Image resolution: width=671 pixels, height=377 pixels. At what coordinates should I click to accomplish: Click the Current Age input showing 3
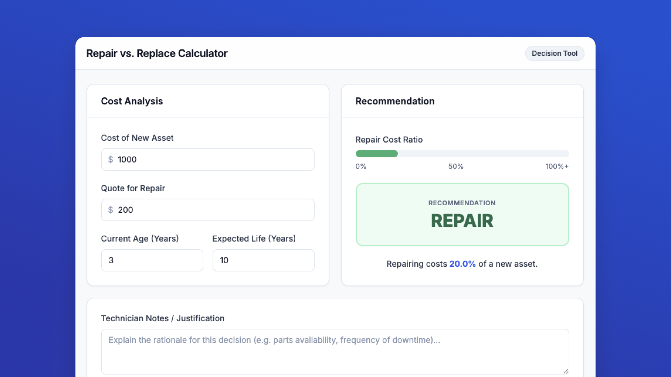152,260
